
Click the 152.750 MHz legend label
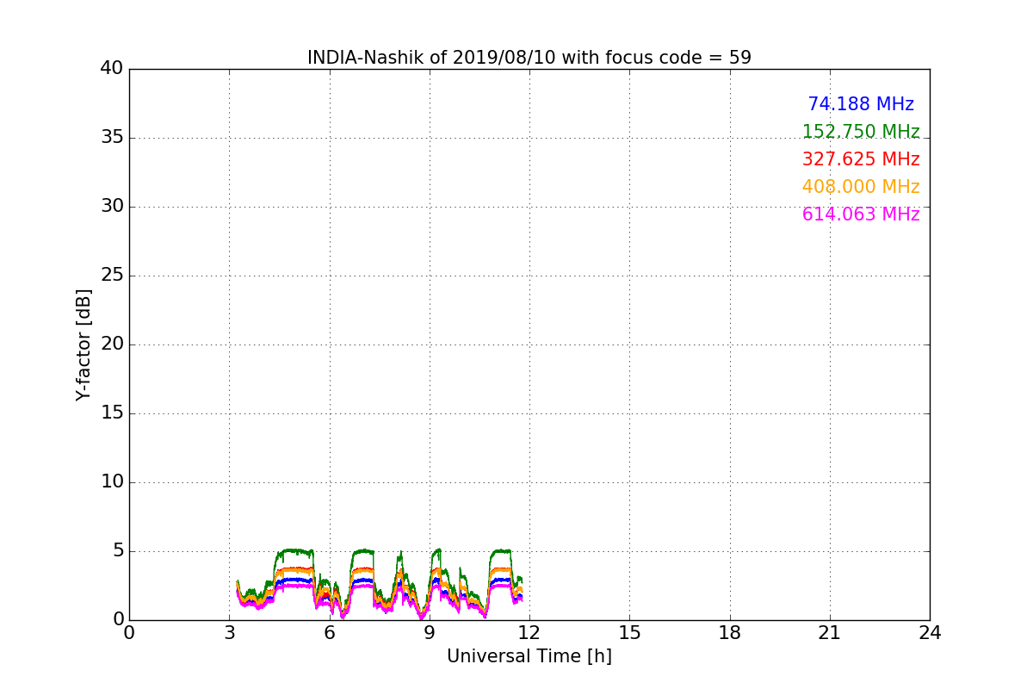pyautogui.click(x=861, y=132)
